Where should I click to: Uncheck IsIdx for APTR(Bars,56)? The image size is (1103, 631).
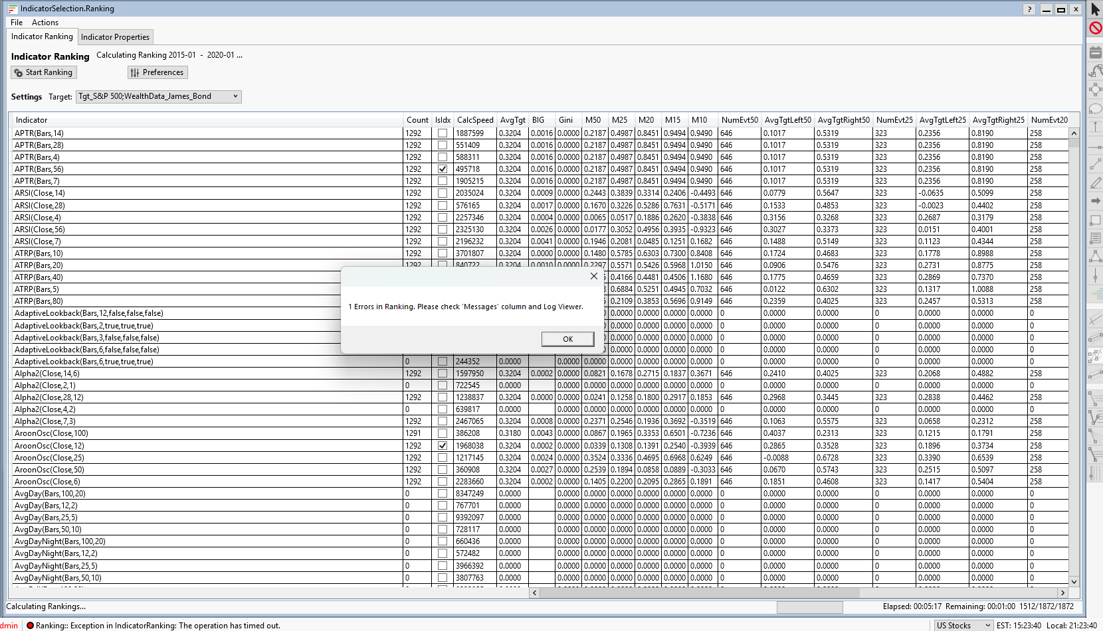click(443, 169)
